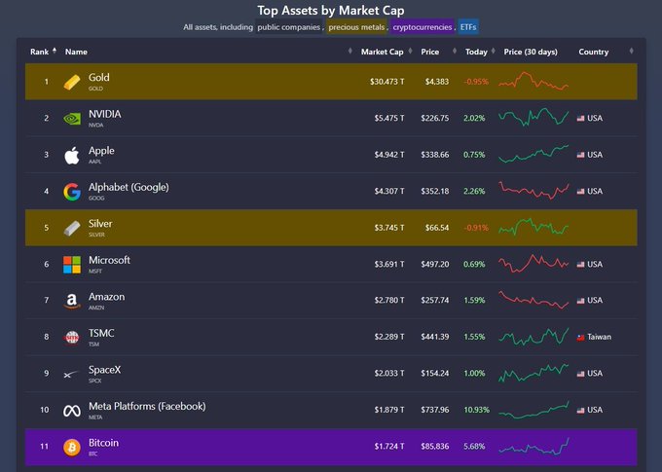662x472 pixels.
Task: Click Silver 30-day price chart
Action: (533, 227)
